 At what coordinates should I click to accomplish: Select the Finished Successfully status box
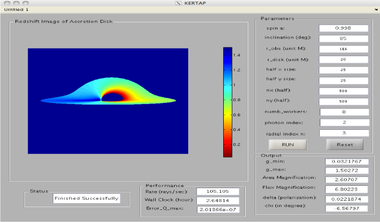tap(86, 199)
